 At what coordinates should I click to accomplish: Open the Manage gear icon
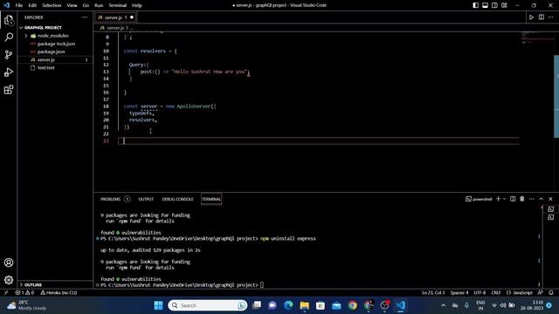(9, 280)
